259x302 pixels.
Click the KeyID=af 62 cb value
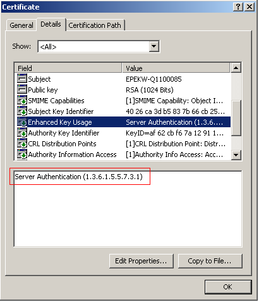[174, 133]
